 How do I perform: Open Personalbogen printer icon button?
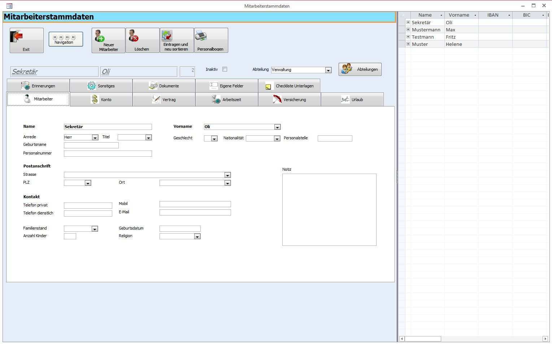coord(211,40)
